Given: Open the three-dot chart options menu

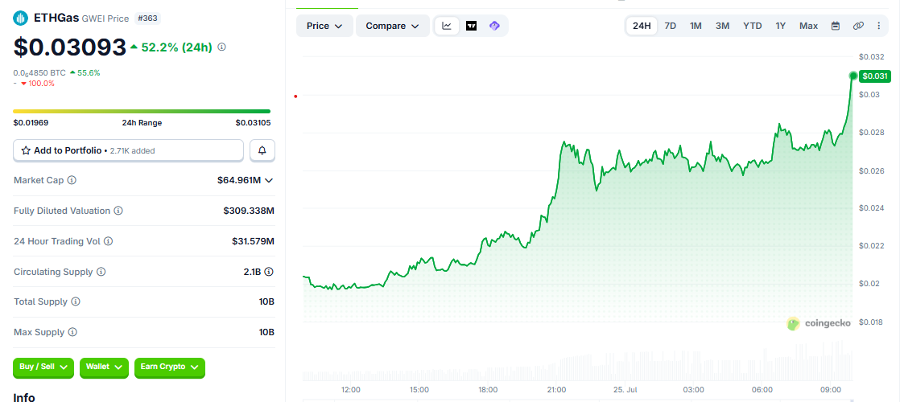Looking at the screenshot, I should coord(879,26).
